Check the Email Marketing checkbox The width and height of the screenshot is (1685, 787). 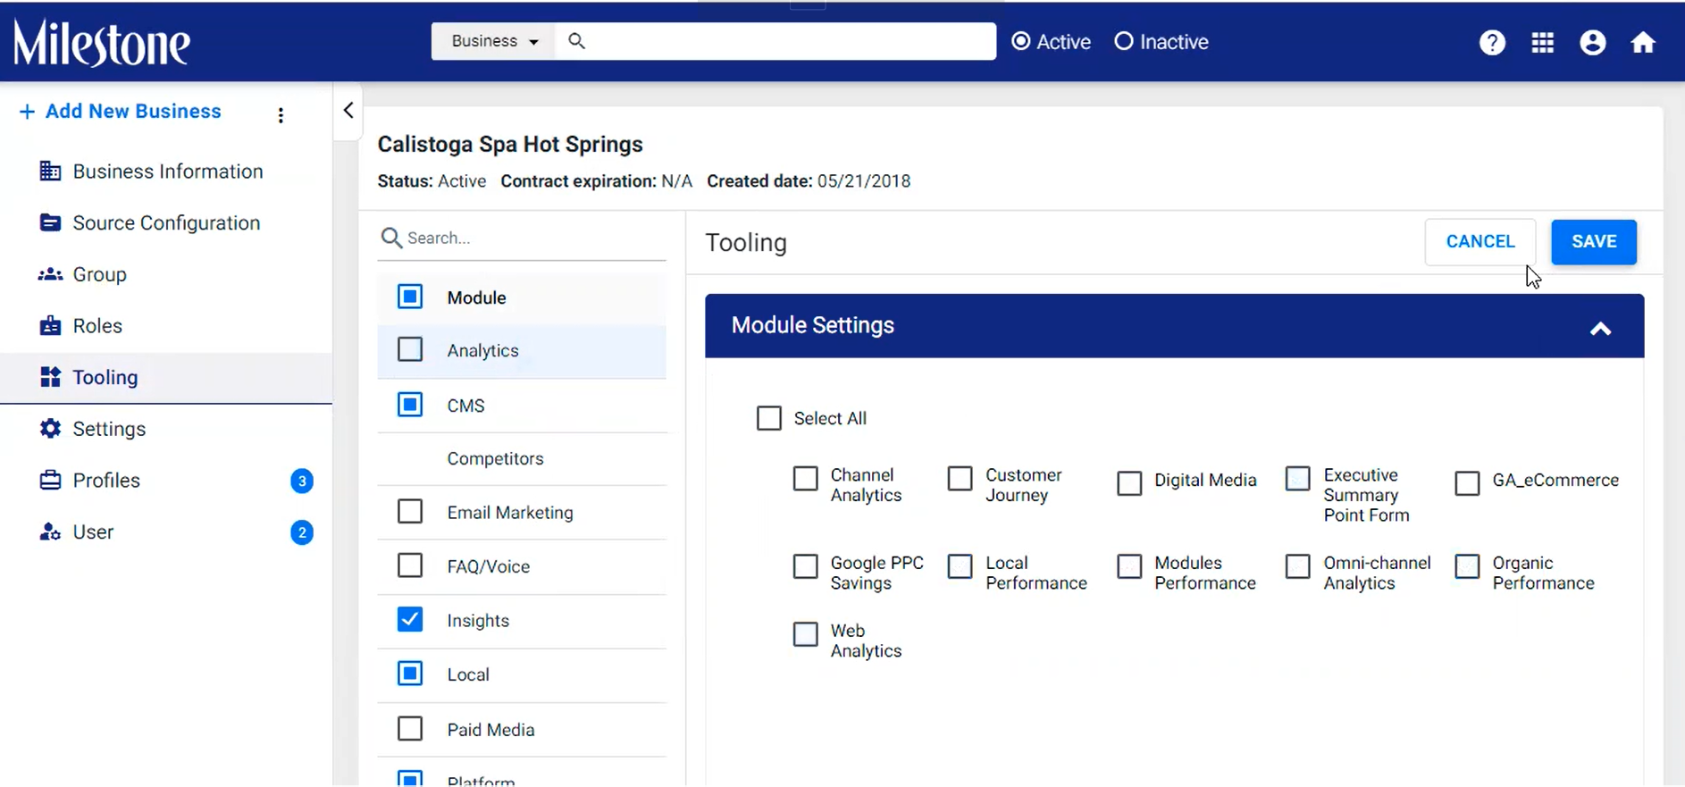[410, 511]
